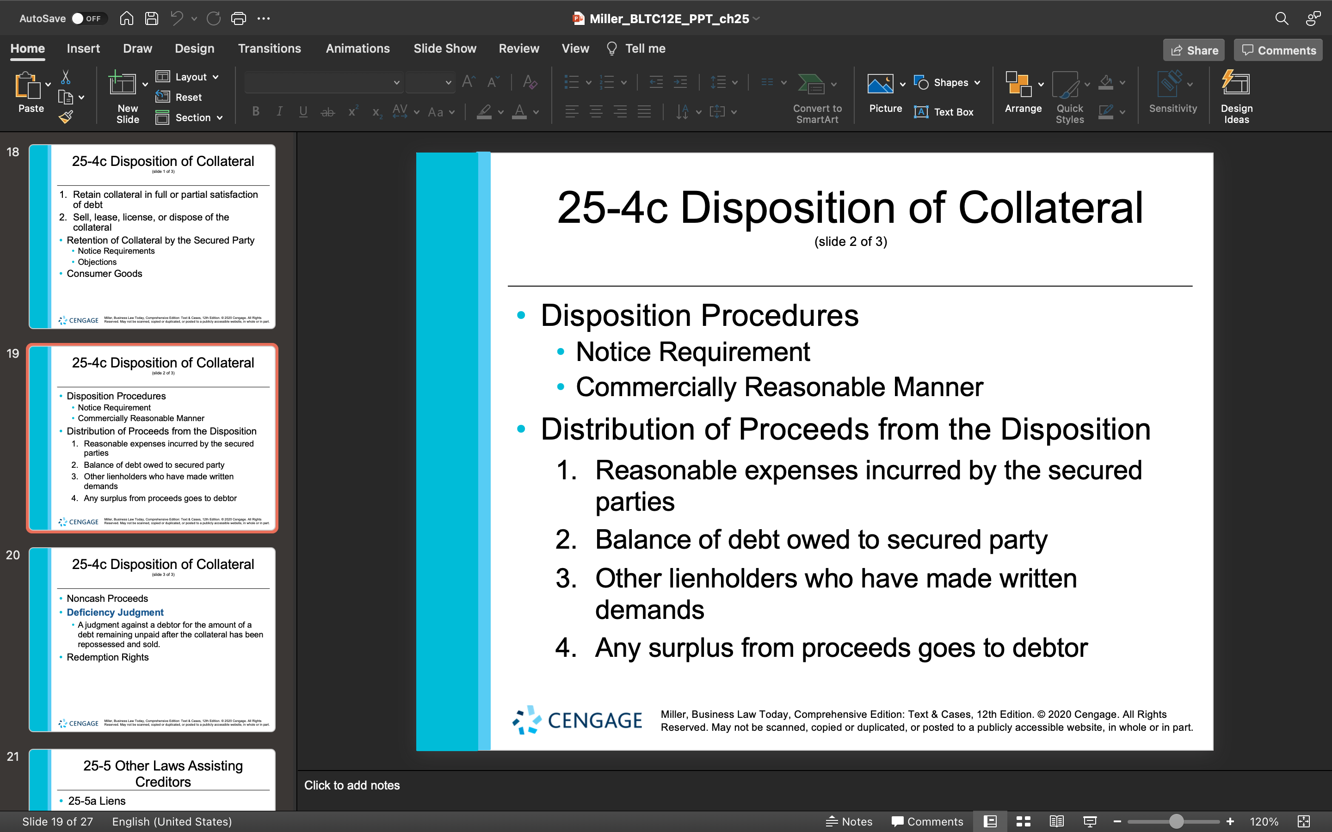Save the presentation with the floppy disk icon
This screenshot has width=1332, height=832.
151,18
